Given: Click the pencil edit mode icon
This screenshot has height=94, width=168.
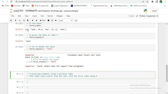Looking at the screenshot, I should [x=137, y=16].
